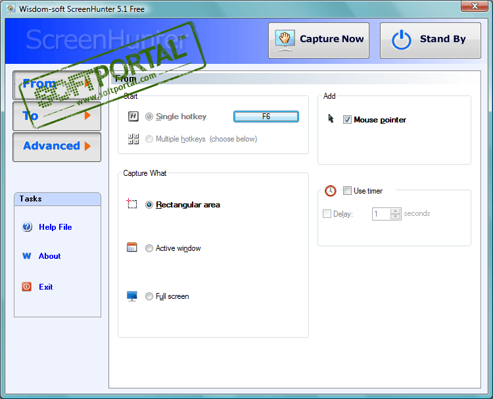Switch to the To tab
Screen dimensions: 493x399
tap(57, 116)
